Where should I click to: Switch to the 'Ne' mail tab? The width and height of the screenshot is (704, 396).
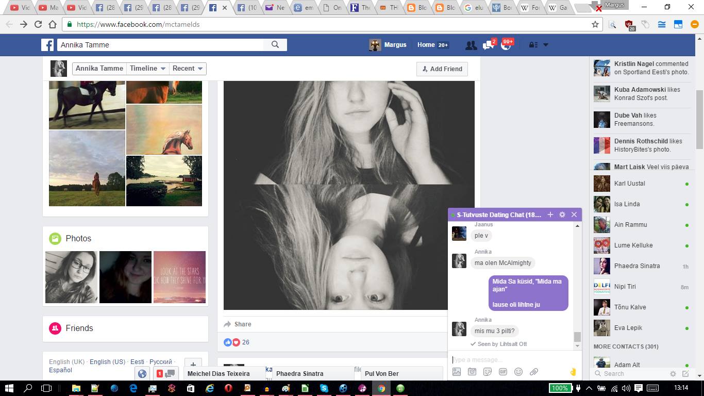(x=274, y=8)
